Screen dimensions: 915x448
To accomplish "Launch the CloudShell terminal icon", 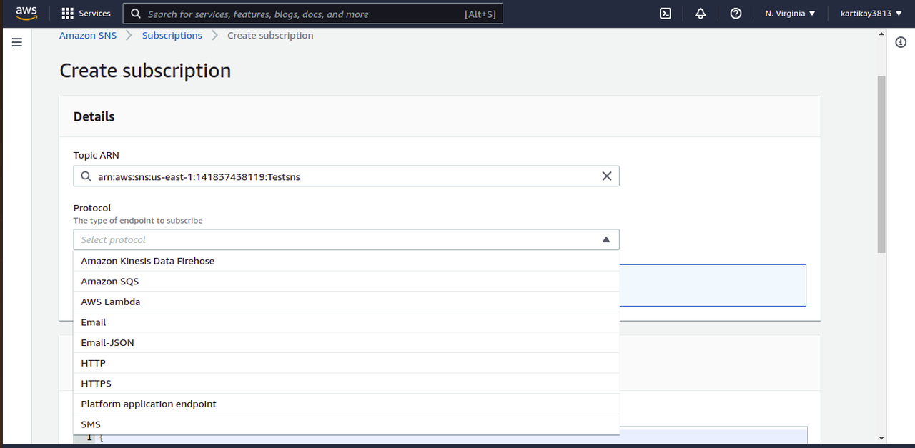I will tap(665, 14).
